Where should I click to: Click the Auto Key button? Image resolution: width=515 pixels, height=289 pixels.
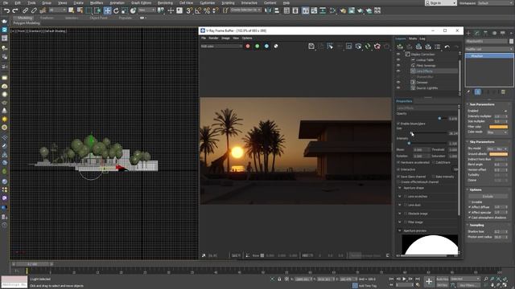pyautogui.click(x=442, y=279)
